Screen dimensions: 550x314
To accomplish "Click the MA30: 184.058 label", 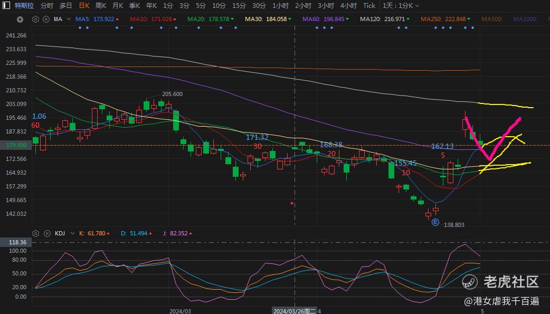I will [x=268, y=20].
